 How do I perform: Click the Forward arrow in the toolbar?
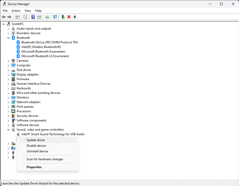pos(9,17)
